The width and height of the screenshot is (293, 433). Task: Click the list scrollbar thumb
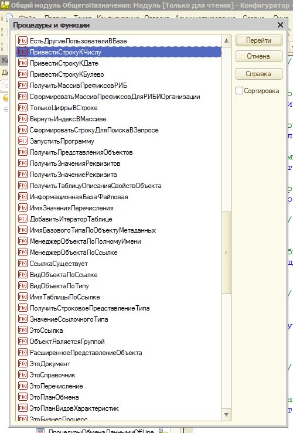pyautogui.click(x=226, y=253)
